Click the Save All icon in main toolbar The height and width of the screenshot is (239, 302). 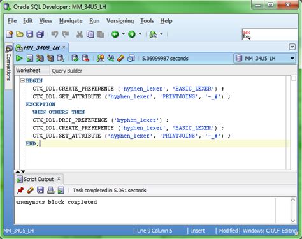click(40, 34)
